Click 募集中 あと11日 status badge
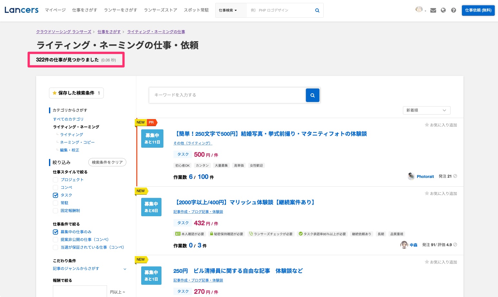Viewport: 498px width, 297px height. (x=152, y=139)
